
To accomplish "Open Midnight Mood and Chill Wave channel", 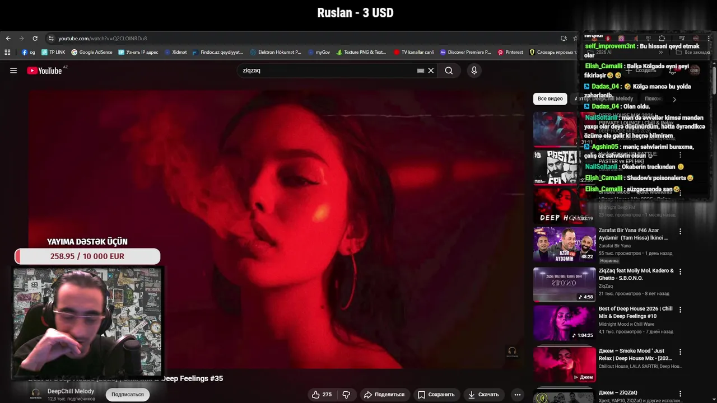I will [626, 324].
